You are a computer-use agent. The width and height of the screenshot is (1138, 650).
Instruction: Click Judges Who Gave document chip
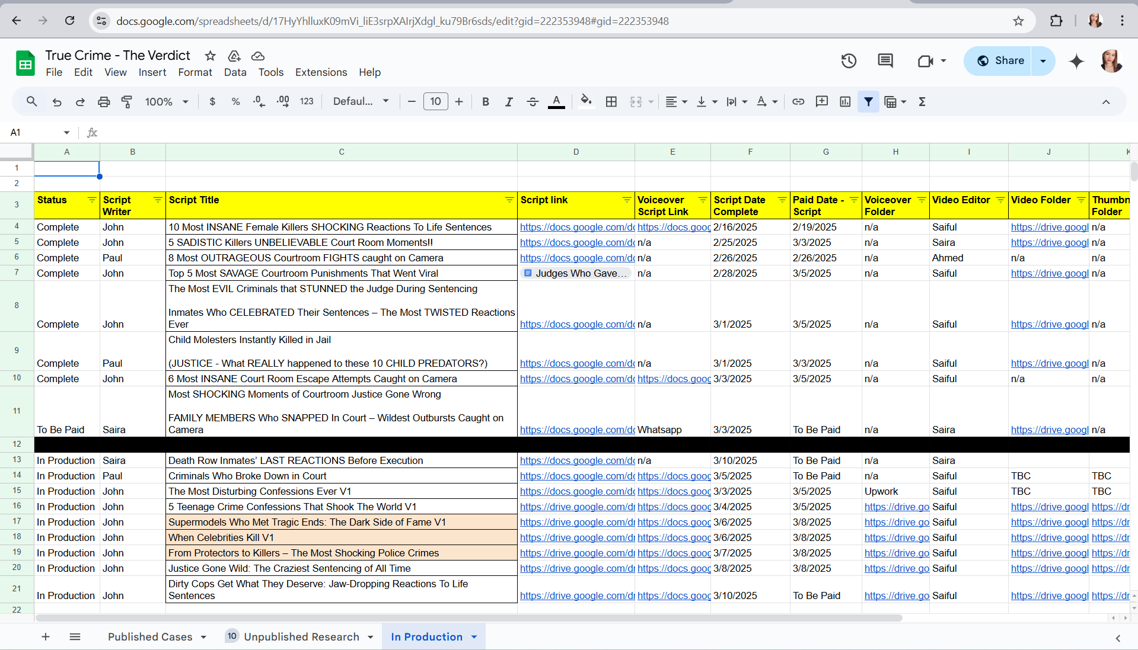click(x=576, y=273)
